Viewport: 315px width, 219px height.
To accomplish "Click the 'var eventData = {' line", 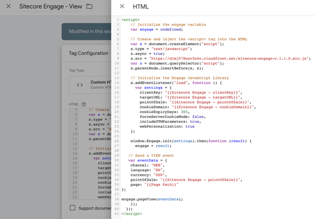I will point(147,160).
